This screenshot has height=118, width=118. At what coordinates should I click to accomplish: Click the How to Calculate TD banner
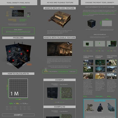[18, 74]
